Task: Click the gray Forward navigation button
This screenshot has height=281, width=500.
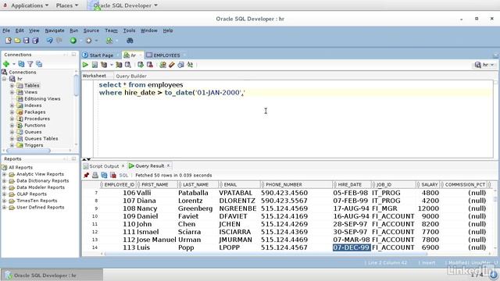Action: [88, 41]
